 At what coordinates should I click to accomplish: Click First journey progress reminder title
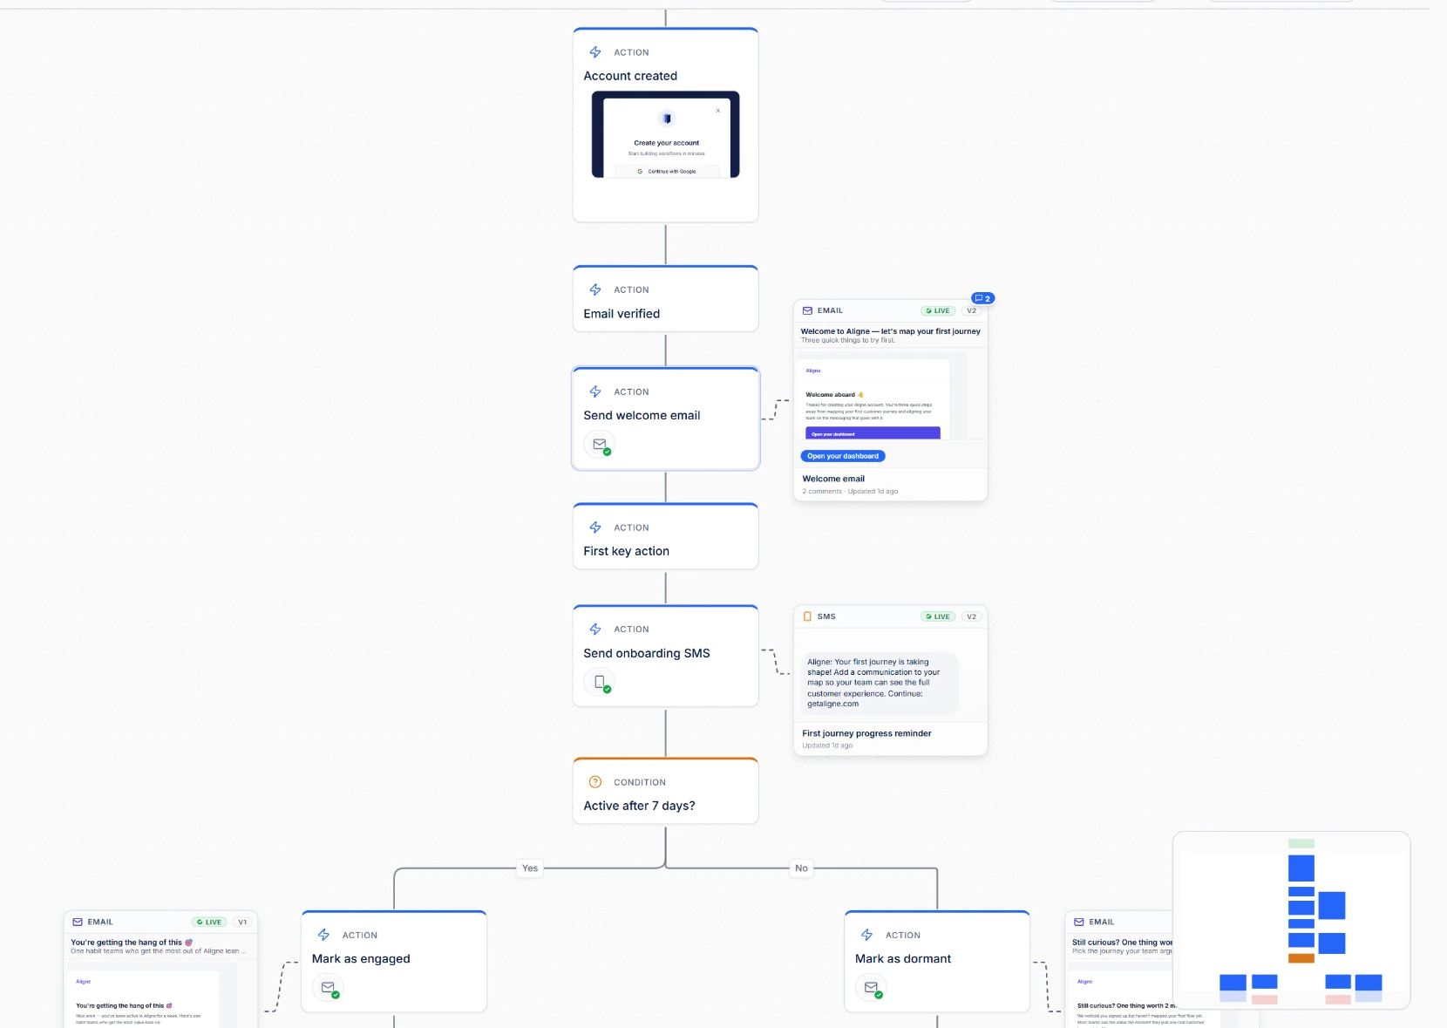click(866, 733)
